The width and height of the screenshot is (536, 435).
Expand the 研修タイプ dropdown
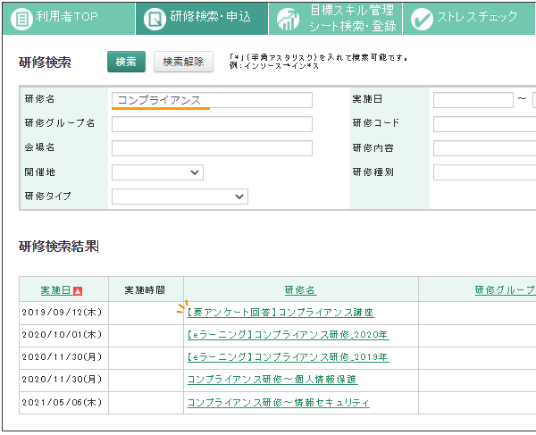[x=180, y=197]
